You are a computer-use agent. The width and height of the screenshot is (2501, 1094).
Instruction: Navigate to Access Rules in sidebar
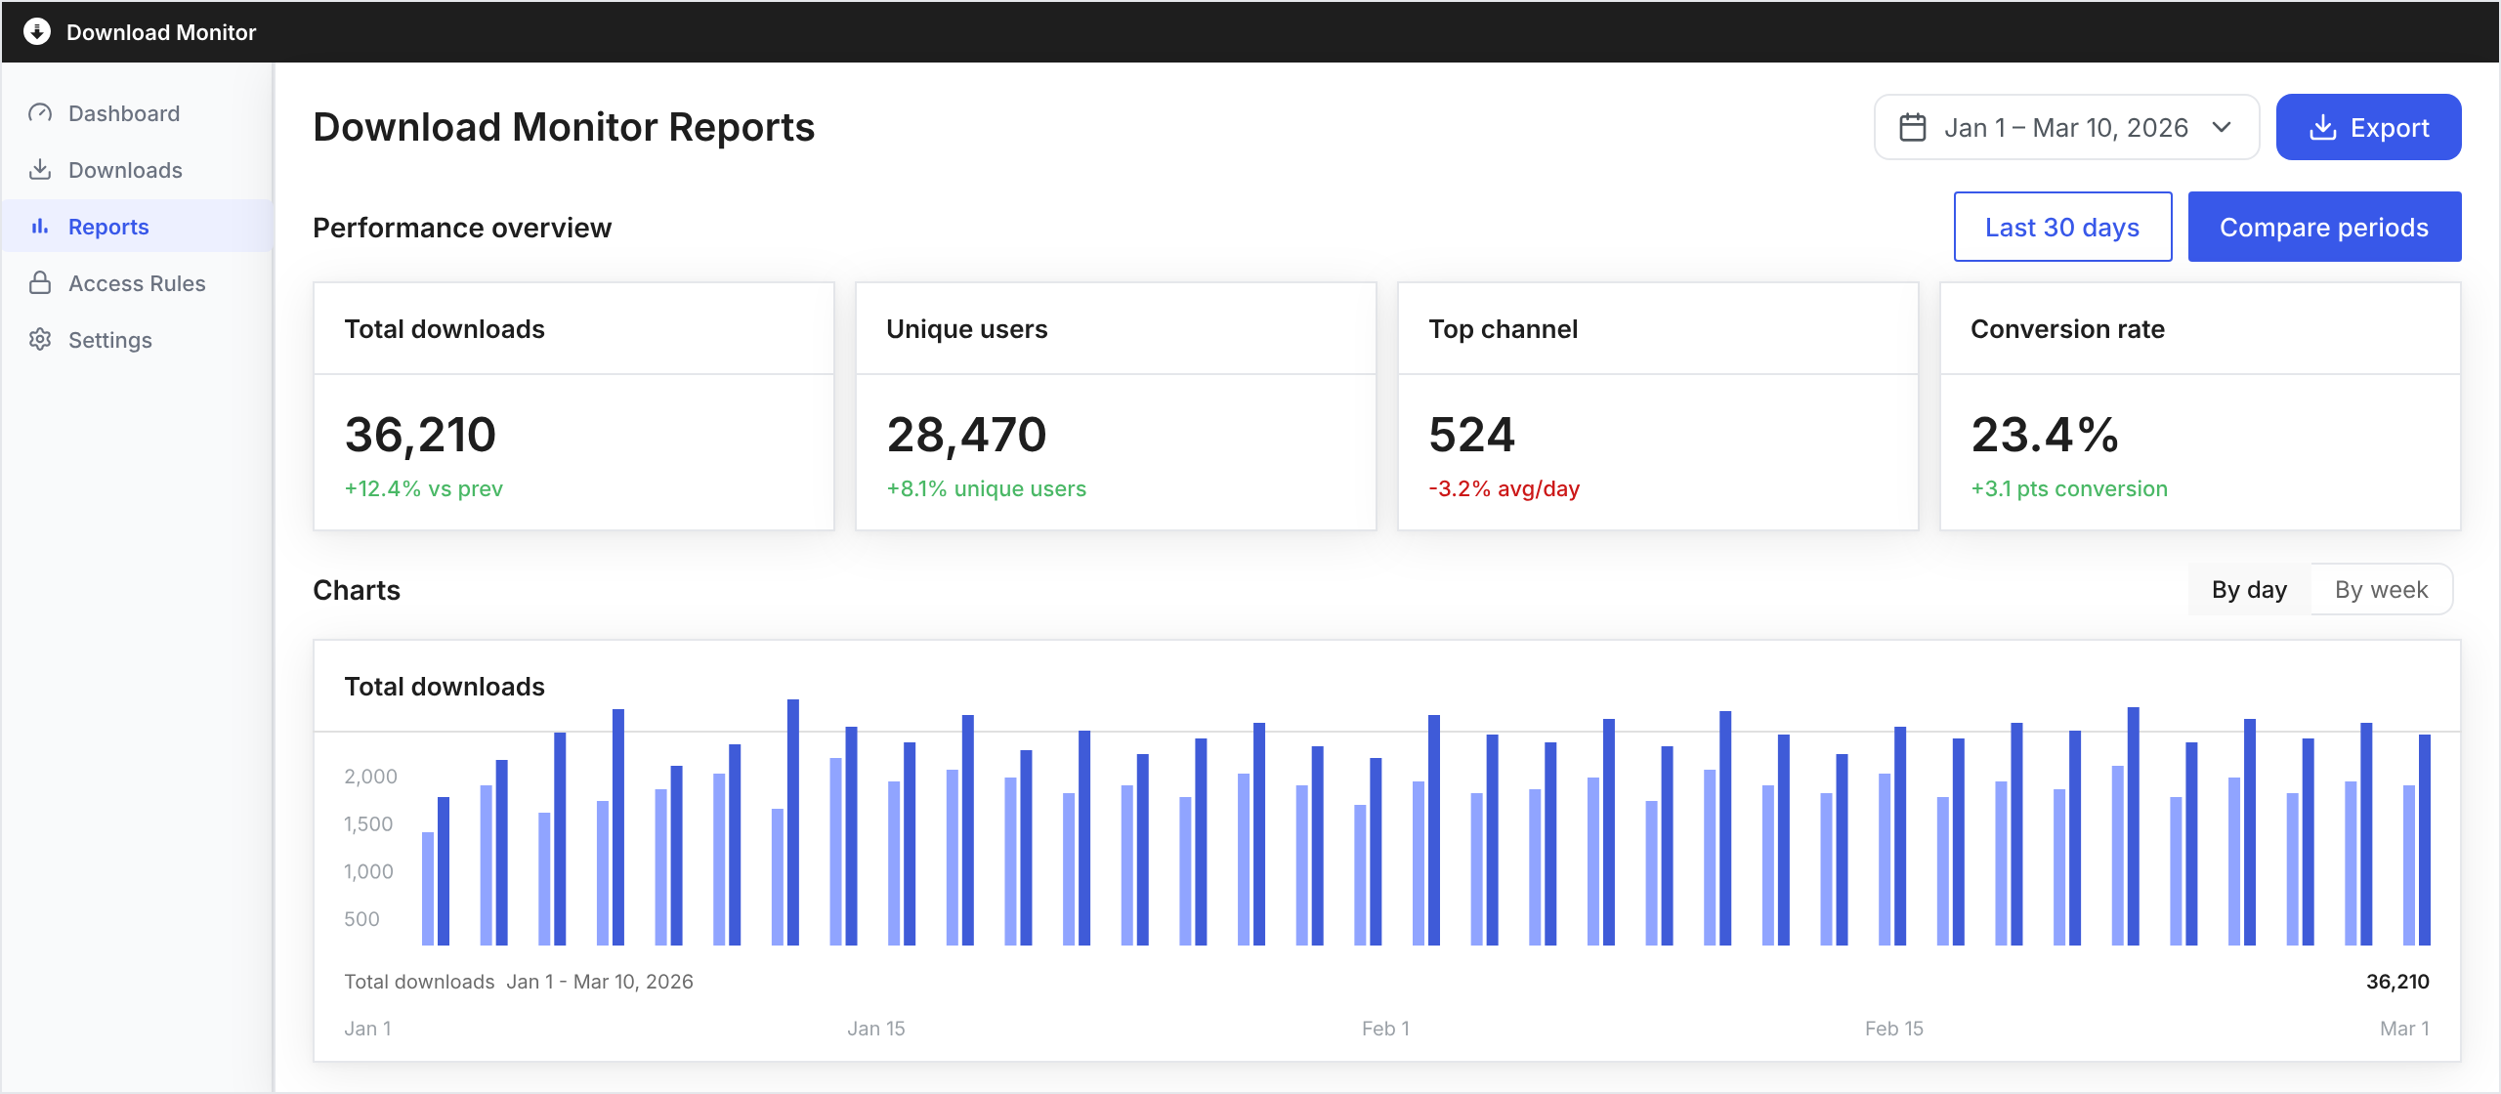(x=136, y=282)
